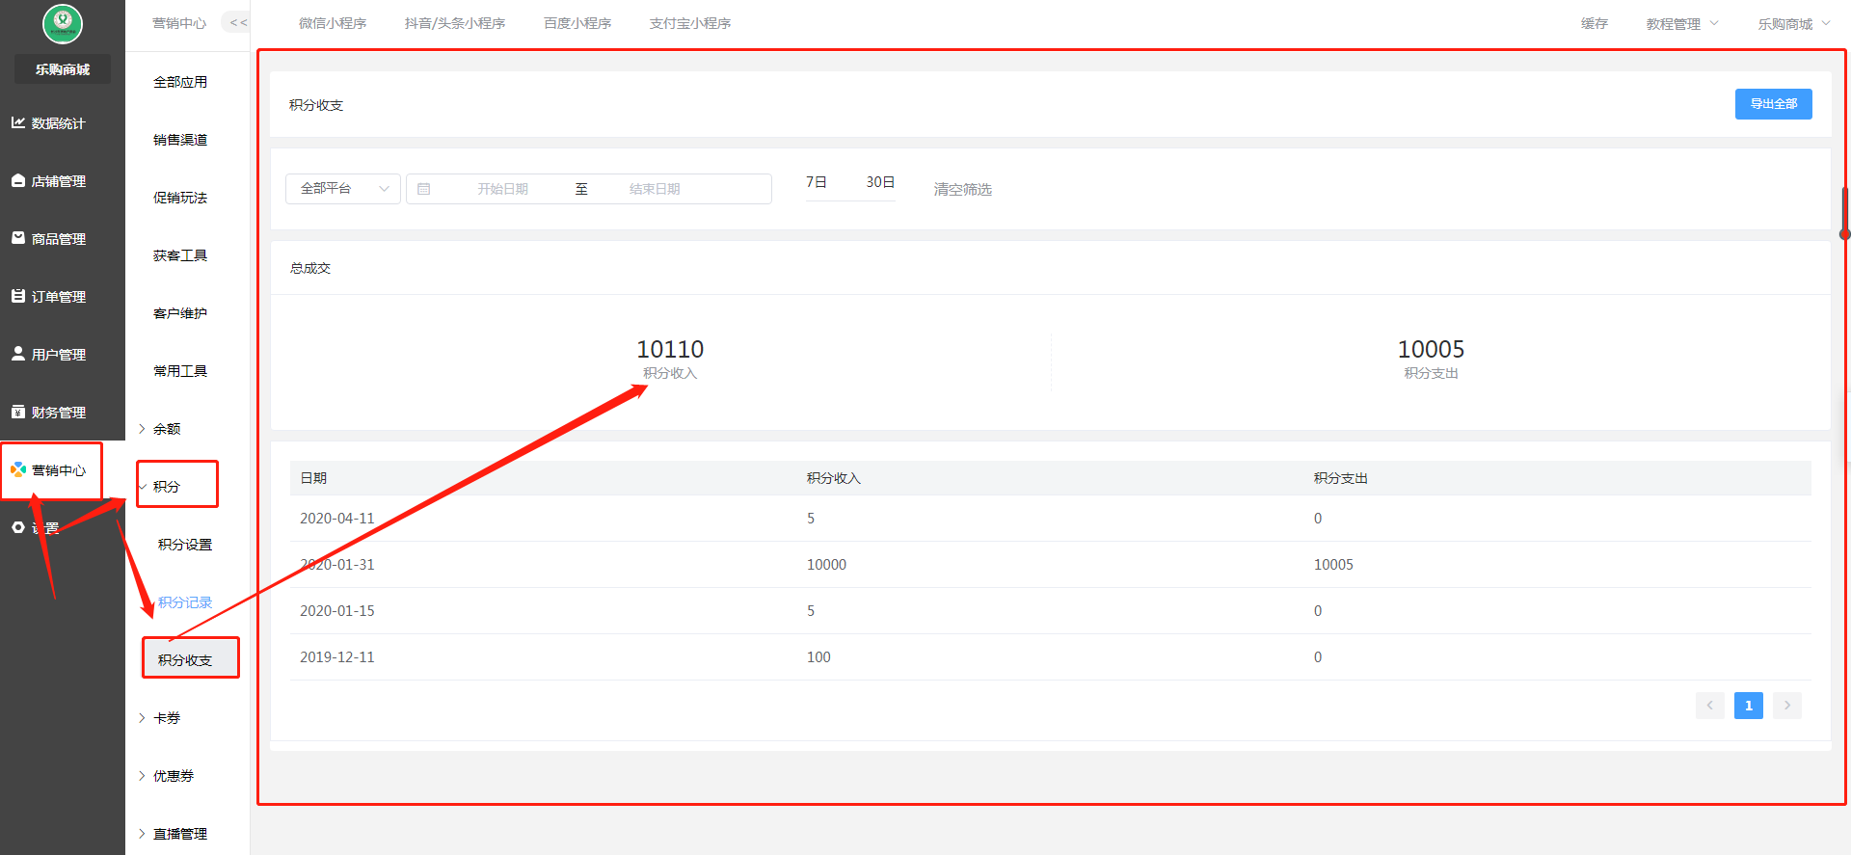Switch to 抖音/头条小程序 tab
Screen dimensions: 1851x855
455,23
